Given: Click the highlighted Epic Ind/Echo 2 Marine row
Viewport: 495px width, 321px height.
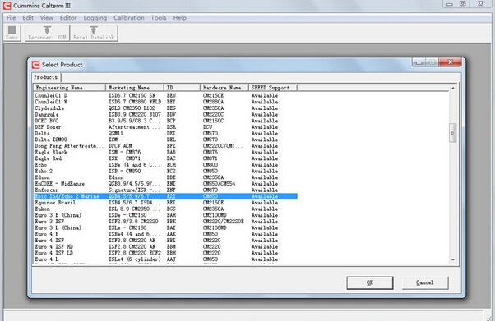Looking at the screenshot, I should click(x=166, y=196).
